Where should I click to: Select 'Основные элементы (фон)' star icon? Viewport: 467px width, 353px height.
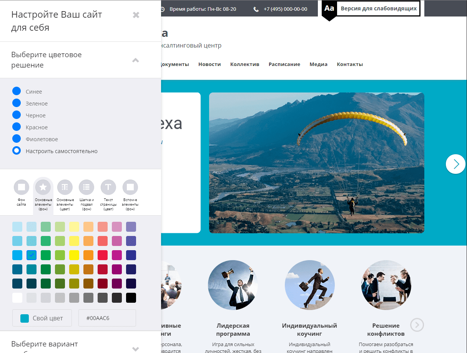point(43,187)
